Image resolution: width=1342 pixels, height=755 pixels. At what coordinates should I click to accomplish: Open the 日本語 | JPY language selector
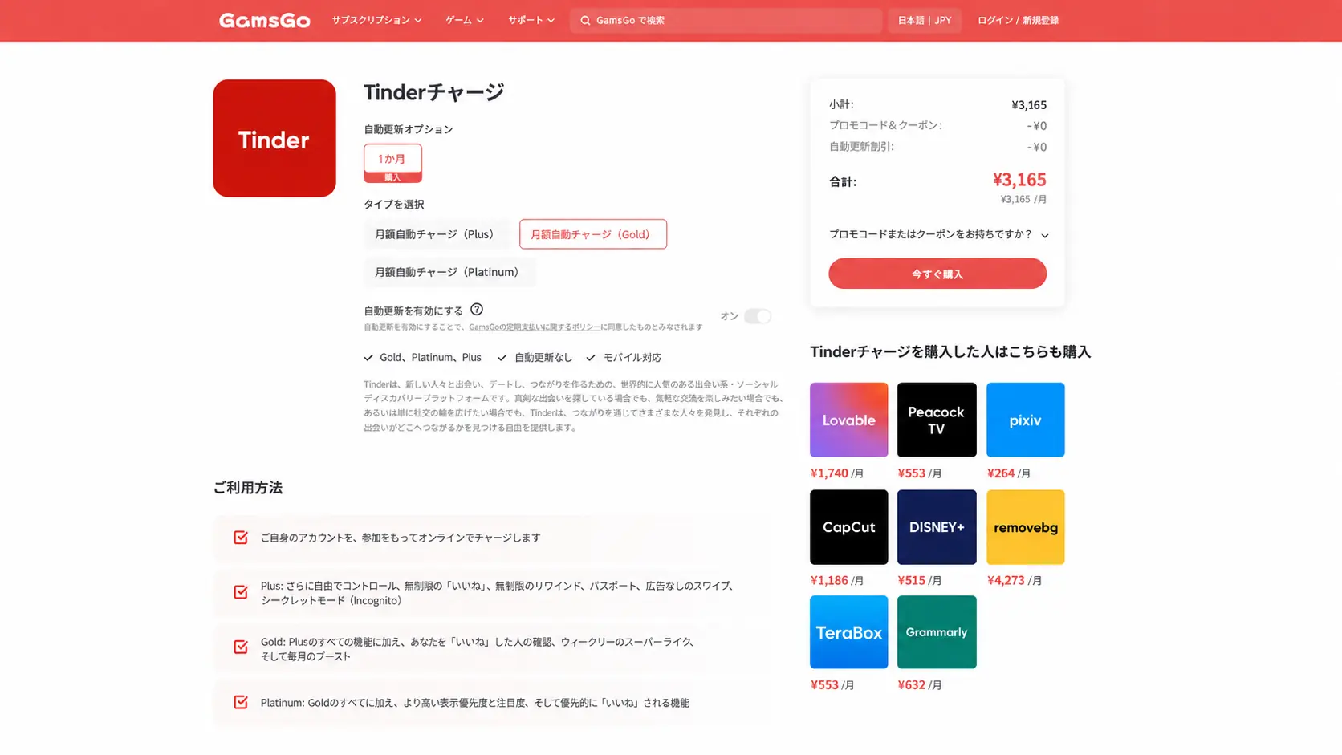click(924, 20)
